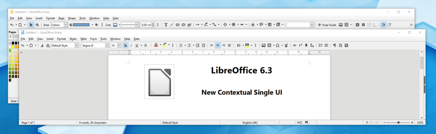Click the Callouts speech bubble icon in Draw
The image size is (436, 134).
[261, 25]
